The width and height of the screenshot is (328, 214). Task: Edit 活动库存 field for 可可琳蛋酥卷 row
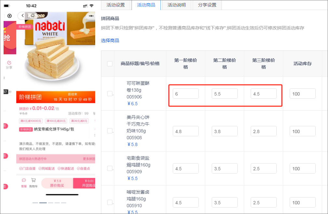(x=302, y=94)
